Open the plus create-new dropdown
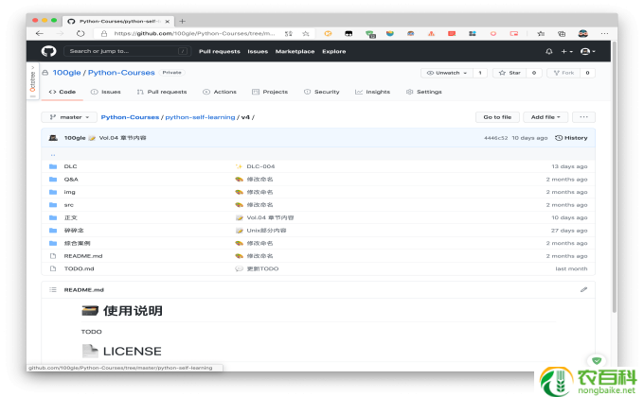This screenshot has height=397, width=644. pos(566,51)
